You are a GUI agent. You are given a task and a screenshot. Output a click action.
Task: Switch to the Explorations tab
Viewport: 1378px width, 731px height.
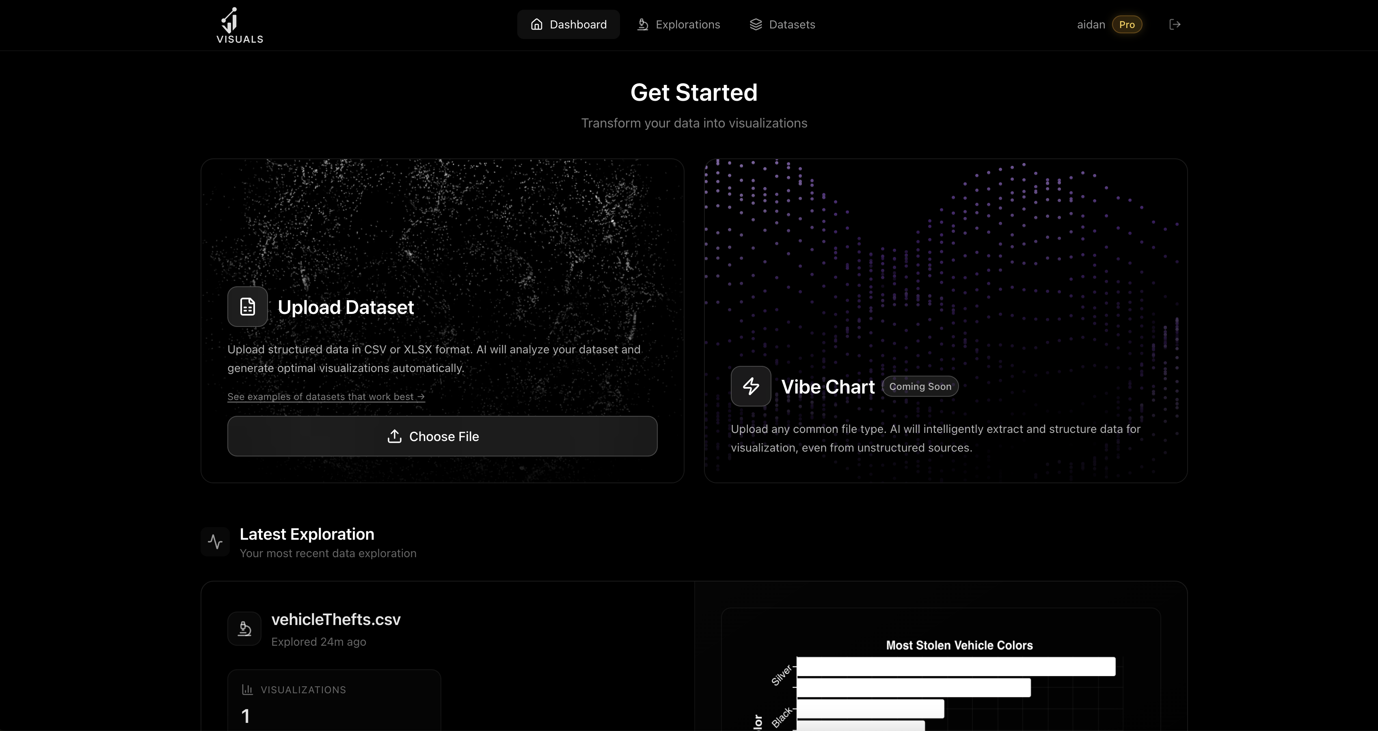[678, 25]
